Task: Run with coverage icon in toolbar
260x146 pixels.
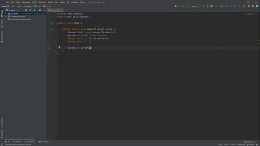Action: point(212,6)
